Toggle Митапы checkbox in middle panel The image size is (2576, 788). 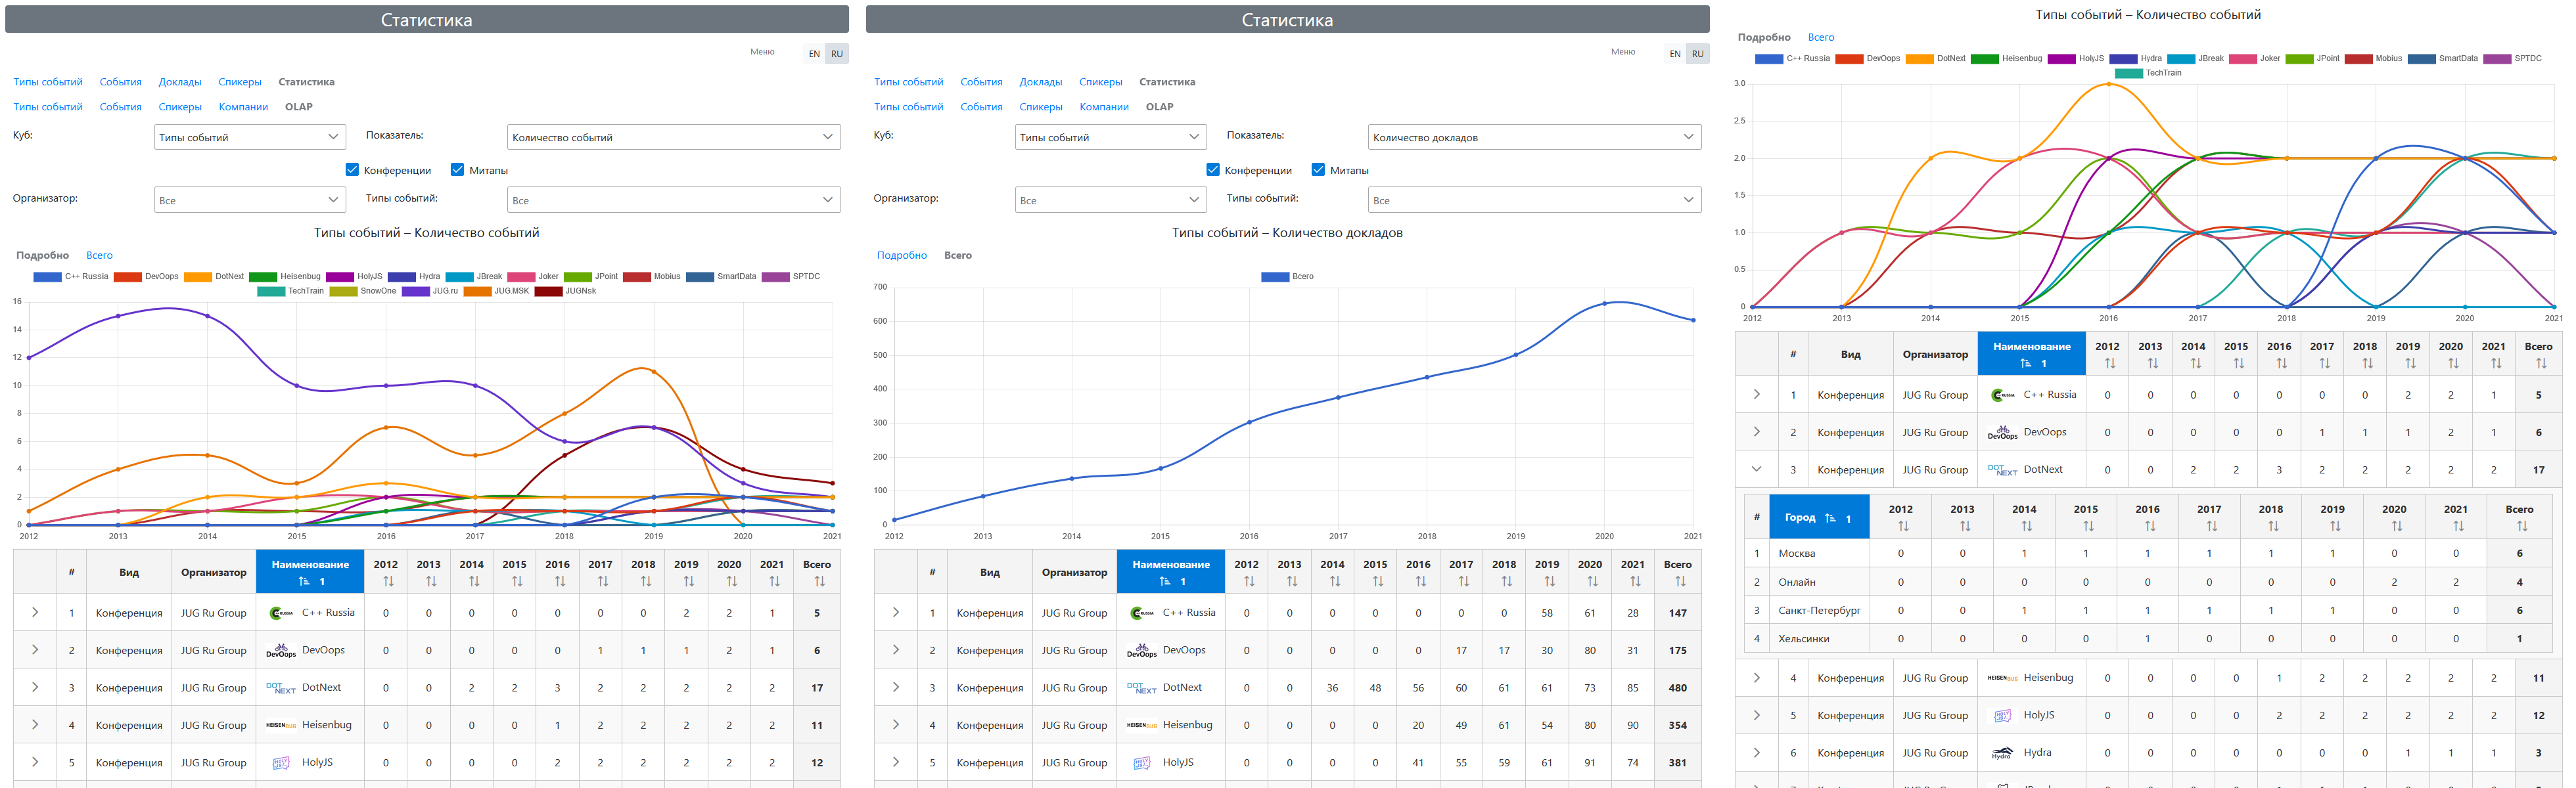click(x=1318, y=170)
